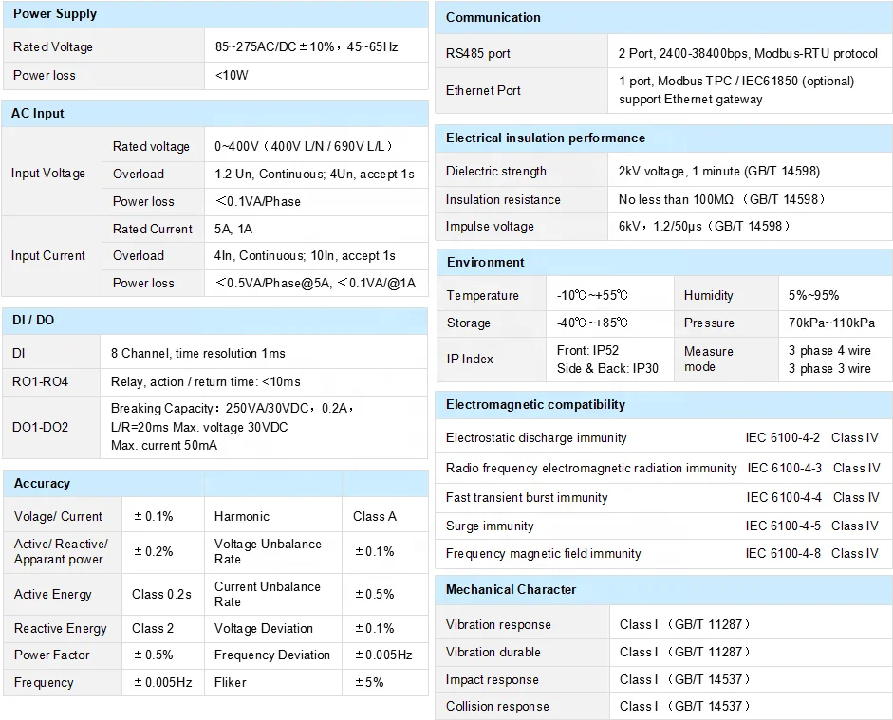
Task: Click the DI / DO section header
Action: click(31, 321)
